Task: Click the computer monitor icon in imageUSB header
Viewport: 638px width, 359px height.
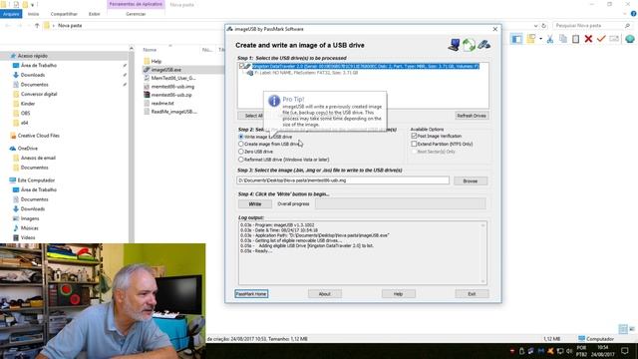Action: coord(454,44)
